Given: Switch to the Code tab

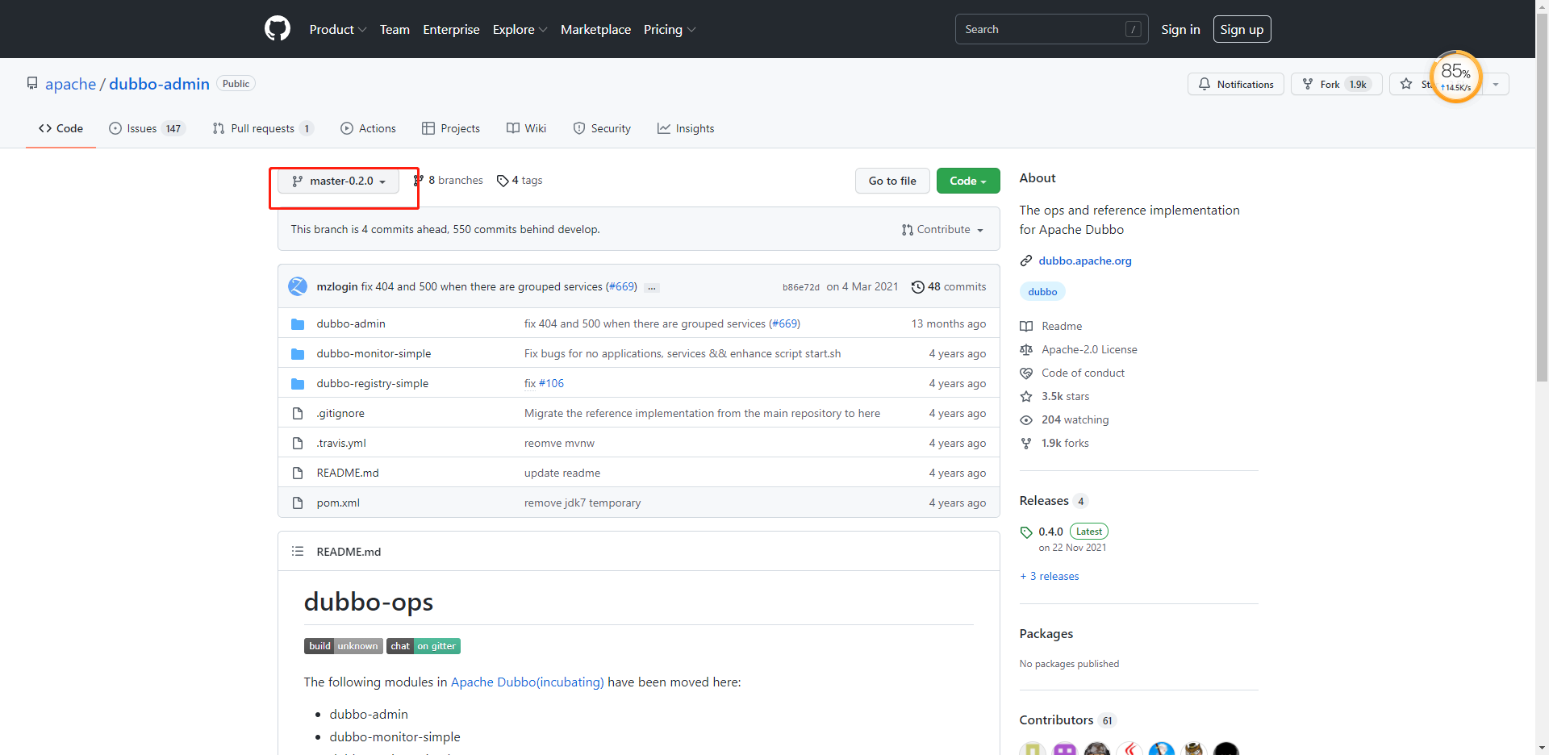Looking at the screenshot, I should coord(61,128).
